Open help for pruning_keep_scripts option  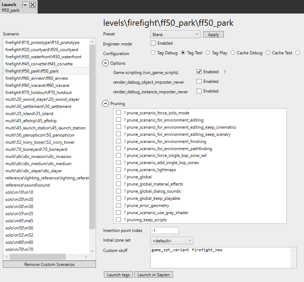click(x=124, y=220)
